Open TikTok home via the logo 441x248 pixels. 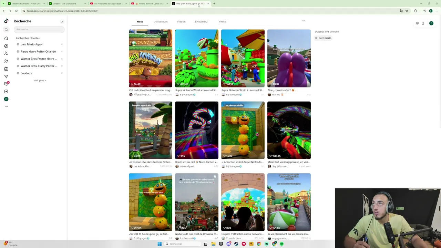point(6,21)
